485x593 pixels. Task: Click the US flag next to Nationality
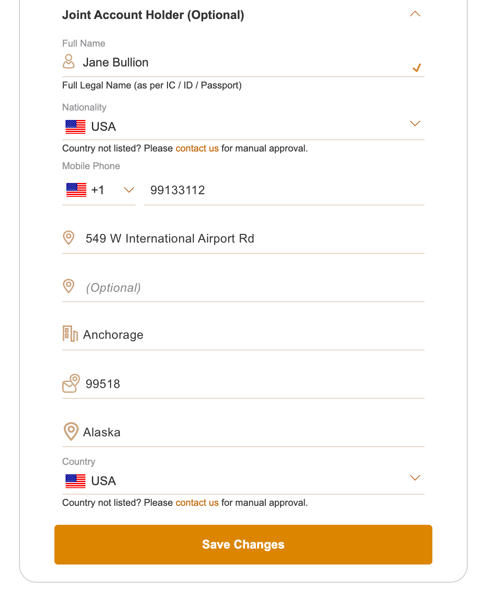point(76,126)
